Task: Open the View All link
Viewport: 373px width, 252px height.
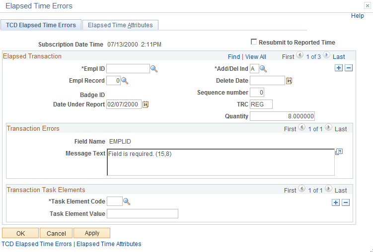Action: click(255, 57)
